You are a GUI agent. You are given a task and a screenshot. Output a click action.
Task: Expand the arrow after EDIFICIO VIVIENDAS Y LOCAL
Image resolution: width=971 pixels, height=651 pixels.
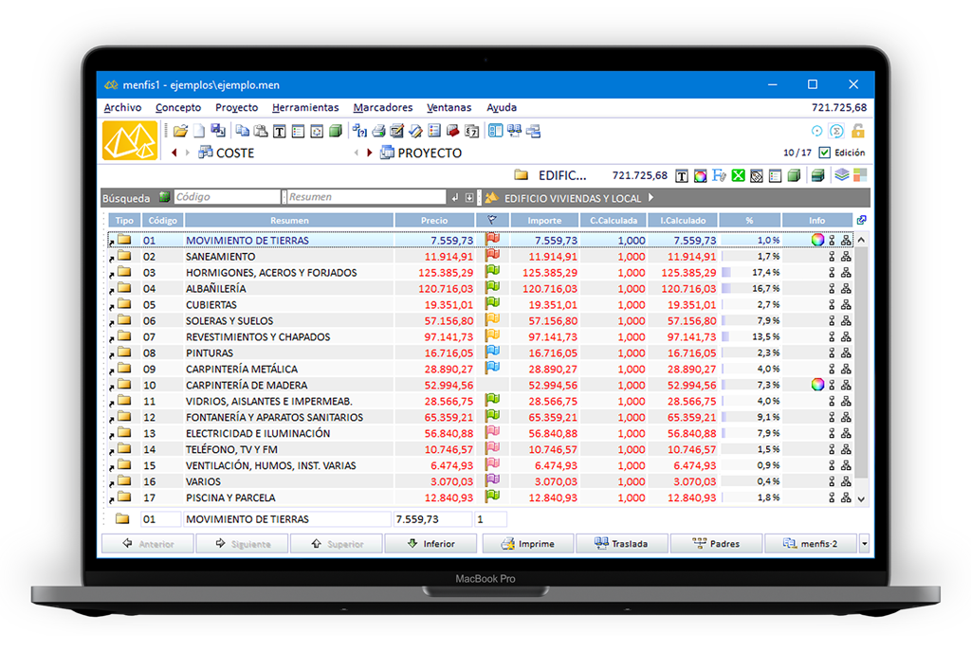click(650, 198)
